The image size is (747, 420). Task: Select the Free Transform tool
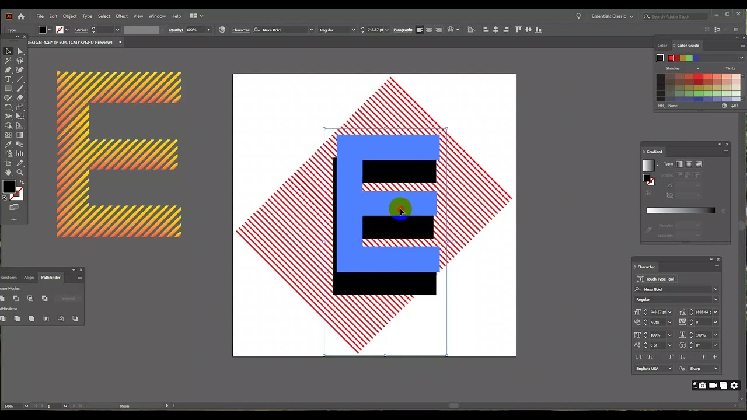click(20, 117)
